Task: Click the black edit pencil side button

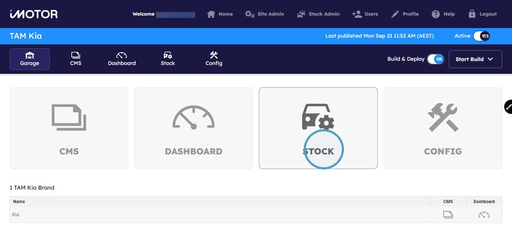Action: click(508, 107)
